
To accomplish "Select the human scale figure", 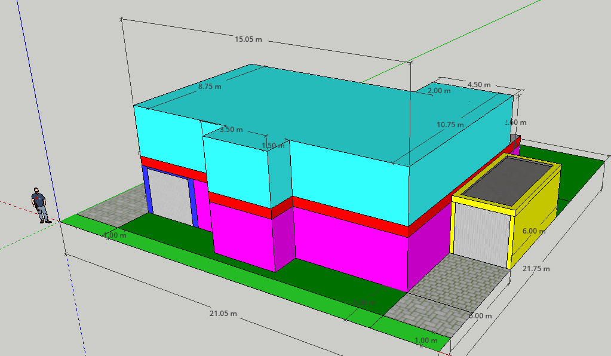I will point(40,205).
